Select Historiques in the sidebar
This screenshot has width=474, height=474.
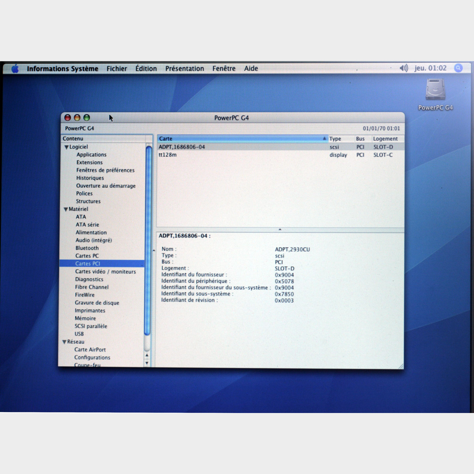coord(90,178)
